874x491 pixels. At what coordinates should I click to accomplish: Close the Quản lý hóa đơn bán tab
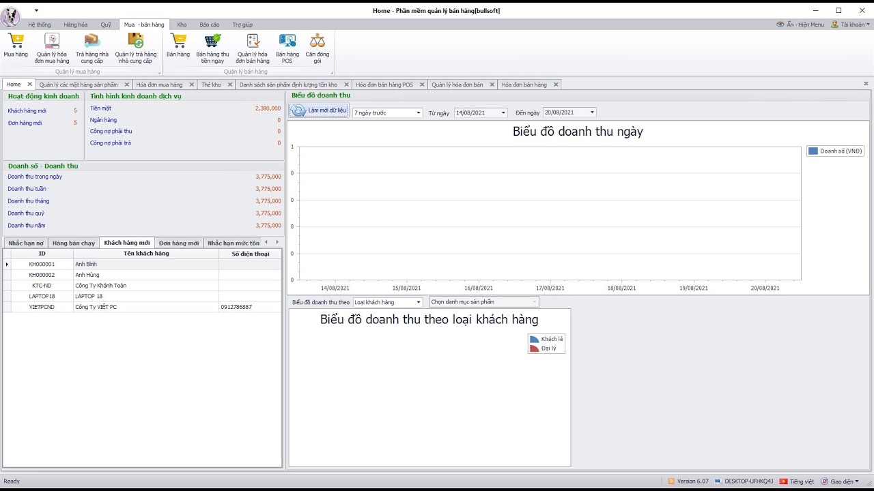click(x=491, y=85)
